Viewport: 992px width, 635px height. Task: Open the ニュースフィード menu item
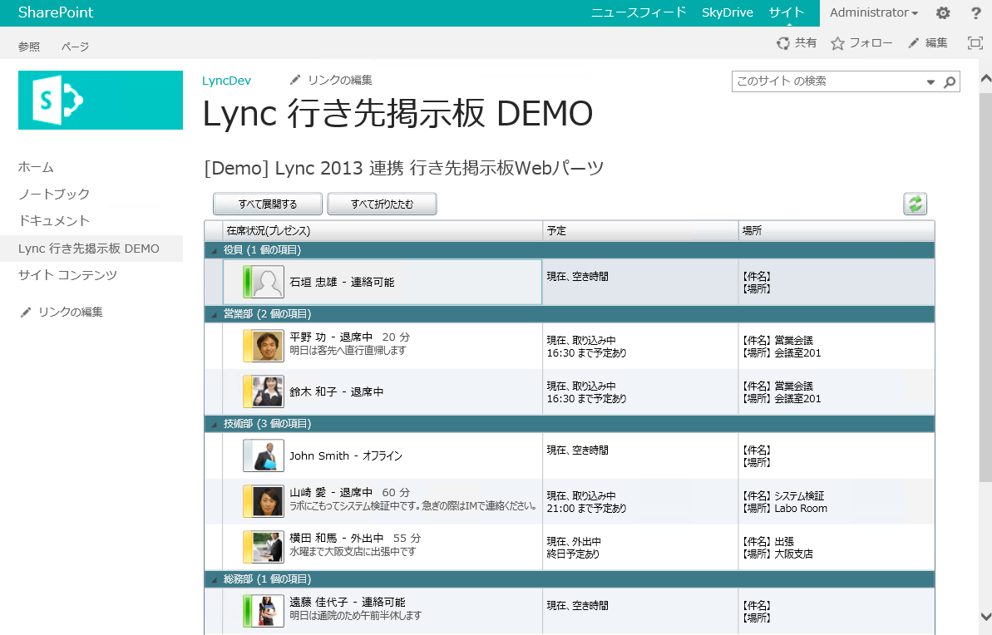point(638,12)
